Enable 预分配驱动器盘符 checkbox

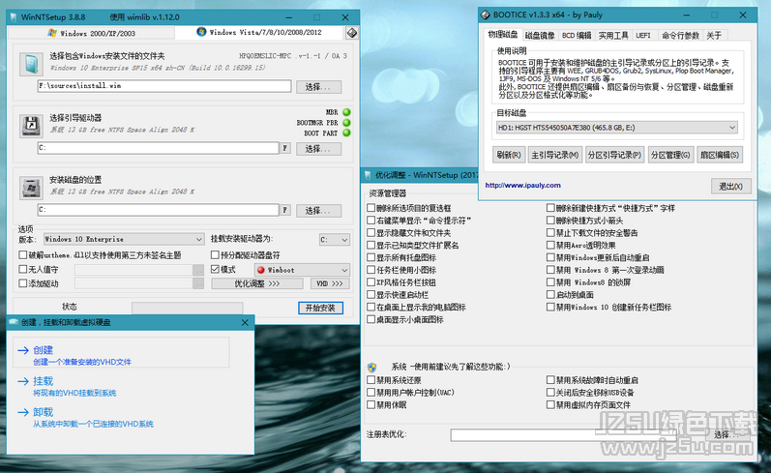pos(215,254)
